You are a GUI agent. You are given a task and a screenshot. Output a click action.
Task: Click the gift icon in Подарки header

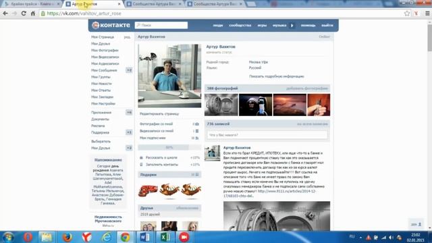197,175
